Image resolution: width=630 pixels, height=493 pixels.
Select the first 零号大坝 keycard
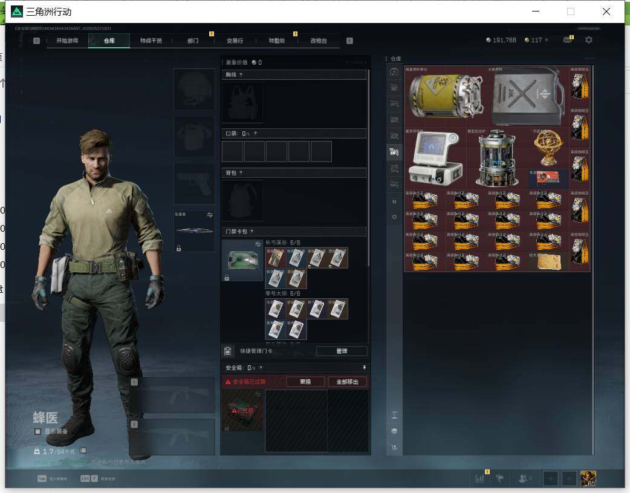(x=276, y=309)
